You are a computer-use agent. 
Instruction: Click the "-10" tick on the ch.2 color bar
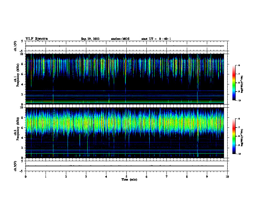click(x=239, y=154)
